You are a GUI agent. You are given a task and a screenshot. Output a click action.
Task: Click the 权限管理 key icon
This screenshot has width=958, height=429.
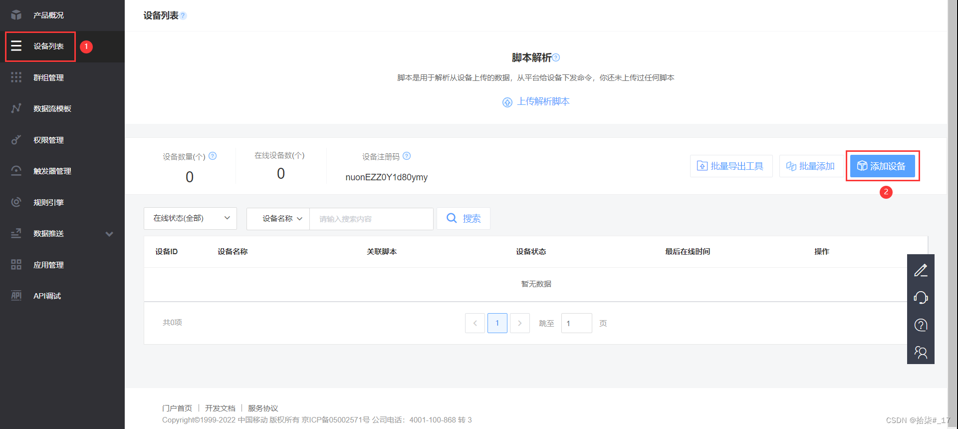point(16,140)
